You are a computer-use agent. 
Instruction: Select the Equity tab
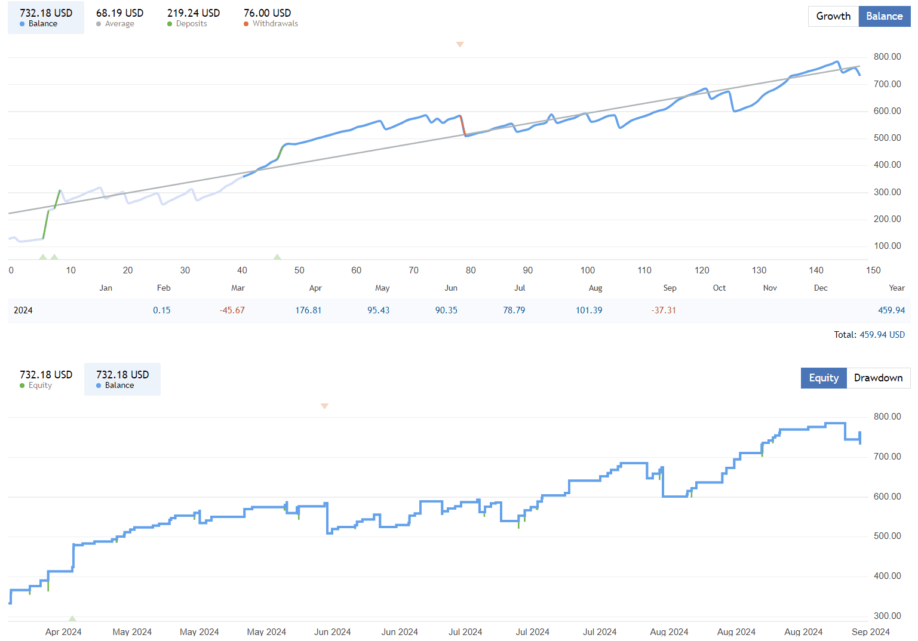point(824,378)
